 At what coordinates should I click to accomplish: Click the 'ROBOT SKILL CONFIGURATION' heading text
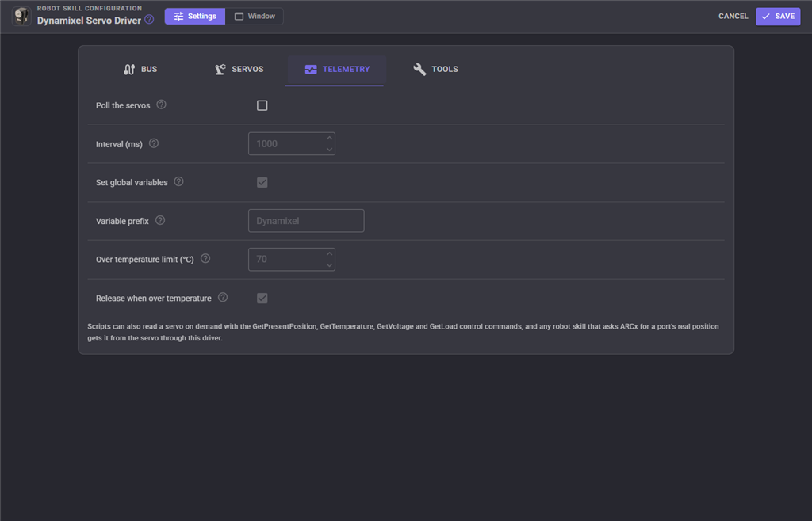pos(89,8)
